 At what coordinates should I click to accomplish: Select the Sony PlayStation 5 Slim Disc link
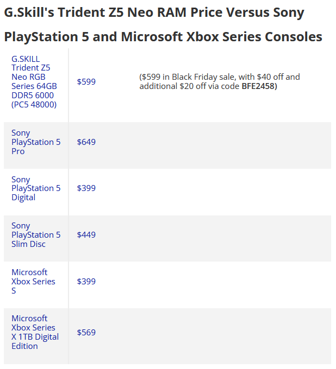pyautogui.click(x=36, y=235)
